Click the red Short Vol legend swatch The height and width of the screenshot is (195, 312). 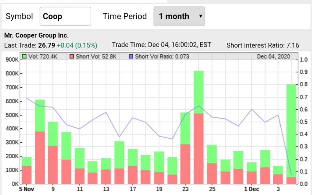pos(72,57)
